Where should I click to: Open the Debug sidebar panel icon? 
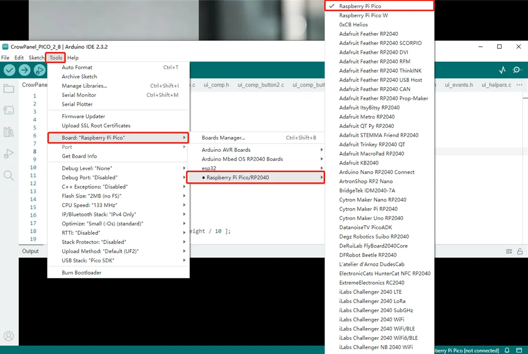click(x=9, y=153)
